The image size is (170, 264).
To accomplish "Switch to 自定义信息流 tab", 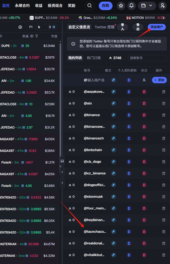I will pyautogui.click(x=79, y=27).
